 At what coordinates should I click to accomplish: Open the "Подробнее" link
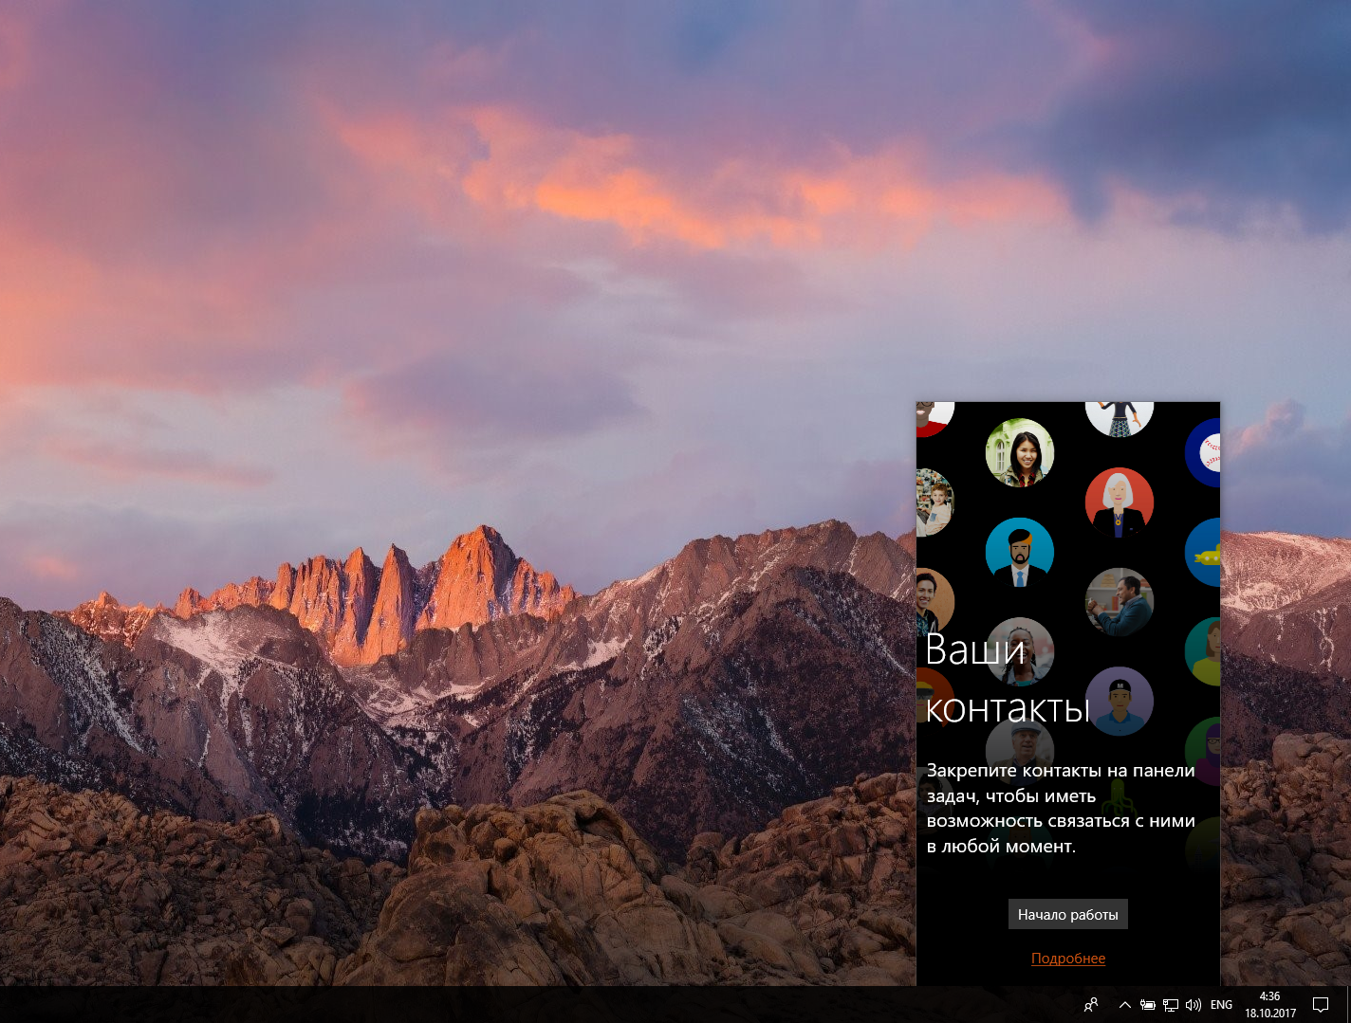1068,959
